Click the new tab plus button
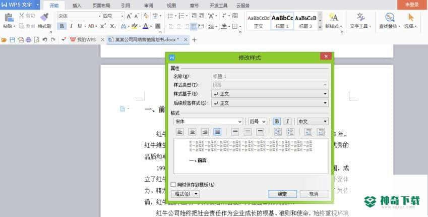This screenshot has height=217, width=428. tap(194, 40)
